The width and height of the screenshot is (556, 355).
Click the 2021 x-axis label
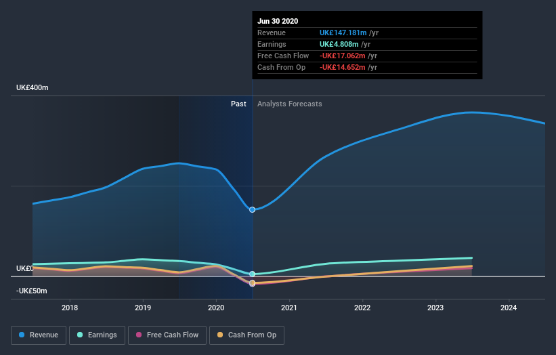[289, 308]
